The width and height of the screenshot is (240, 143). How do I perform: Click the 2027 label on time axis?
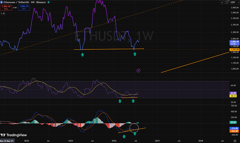[x=157, y=141]
